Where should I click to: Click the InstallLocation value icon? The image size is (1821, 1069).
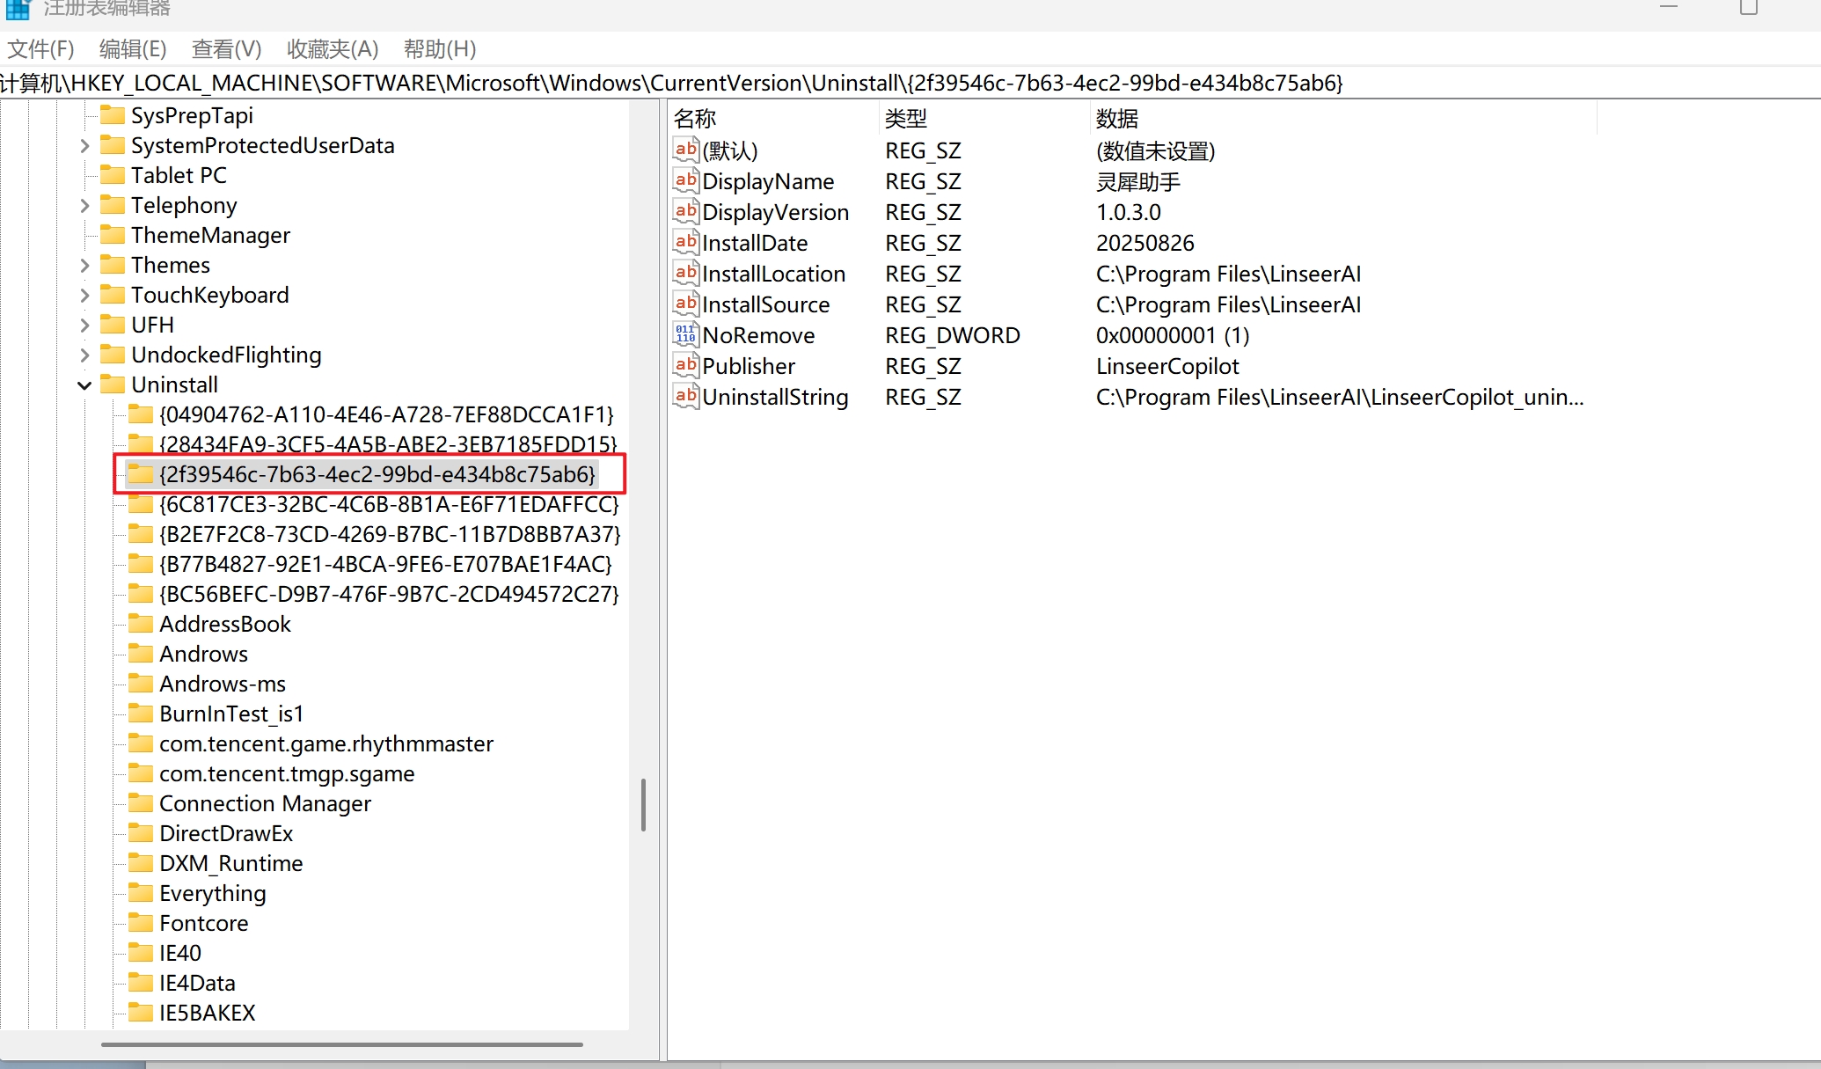[x=685, y=273]
